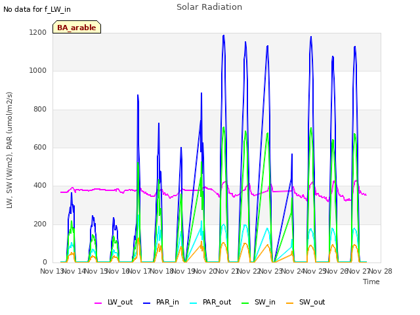Screen dimensions: 420x315
Task: Click the 1200 y-axis tick label
Action: click(x=38, y=32)
